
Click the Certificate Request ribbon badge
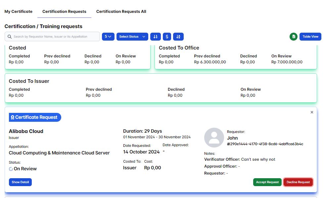pyautogui.click(x=35, y=117)
